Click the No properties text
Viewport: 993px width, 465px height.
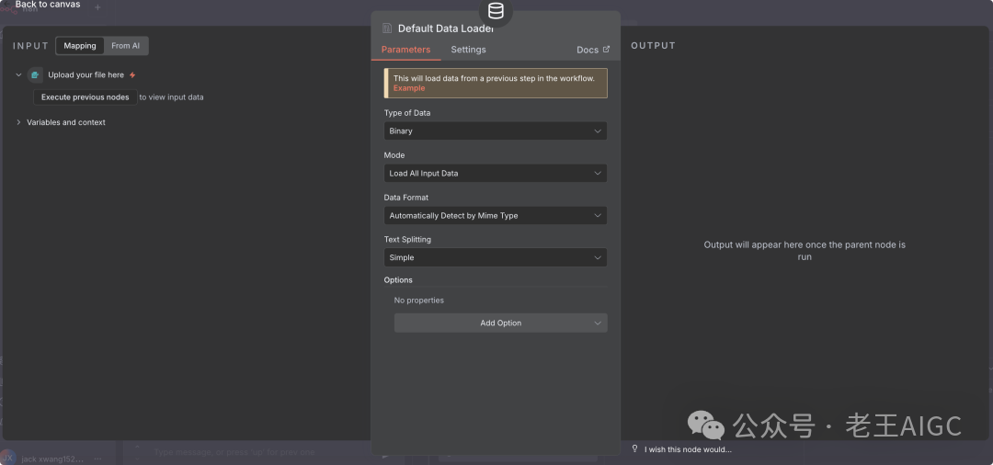[418, 300]
